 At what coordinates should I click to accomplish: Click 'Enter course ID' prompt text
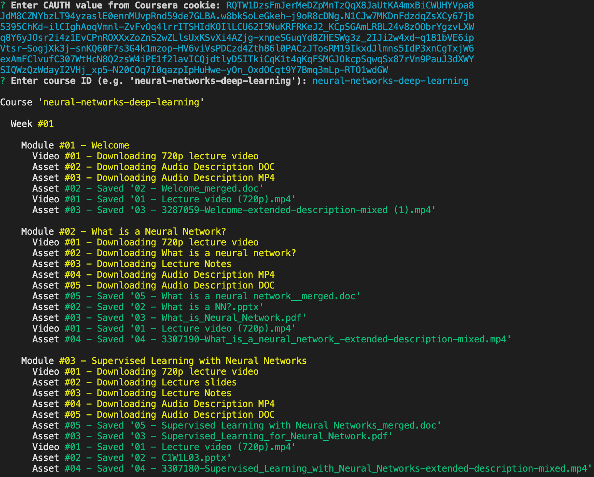[159, 81]
